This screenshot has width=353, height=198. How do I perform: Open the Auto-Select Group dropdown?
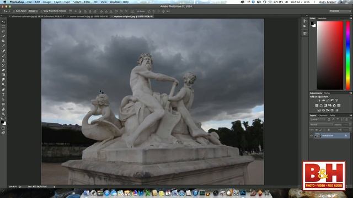pyautogui.click(x=33, y=11)
